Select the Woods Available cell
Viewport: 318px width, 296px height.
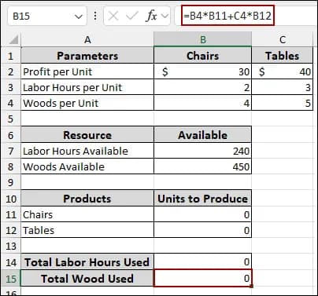87,166
